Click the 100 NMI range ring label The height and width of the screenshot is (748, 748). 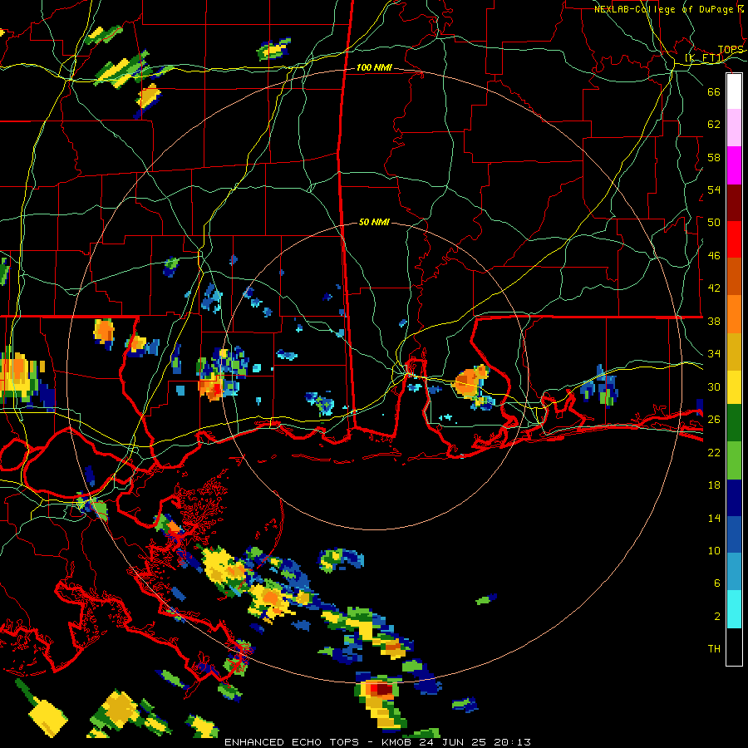pos(374,68)
